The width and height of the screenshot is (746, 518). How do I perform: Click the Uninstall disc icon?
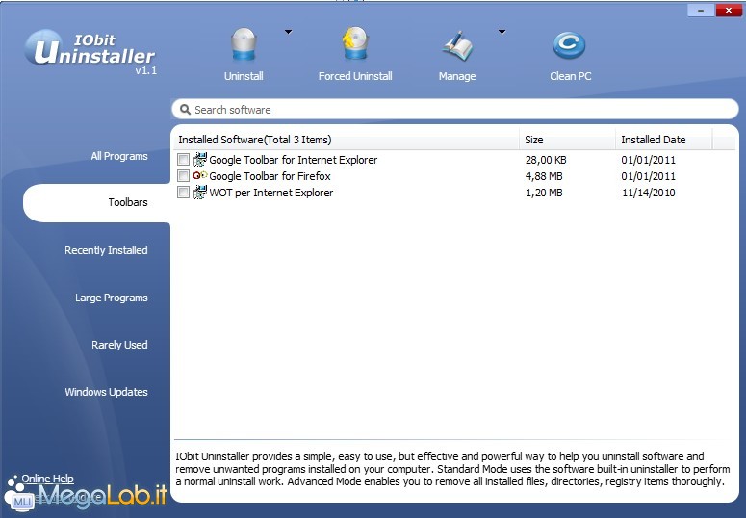click(244, 45)
